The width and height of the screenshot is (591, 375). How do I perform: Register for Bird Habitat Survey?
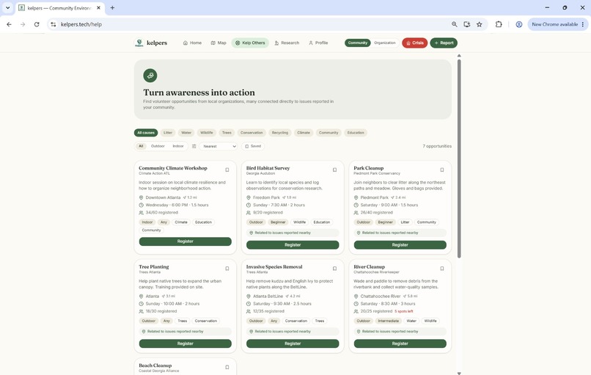(293, 245)
